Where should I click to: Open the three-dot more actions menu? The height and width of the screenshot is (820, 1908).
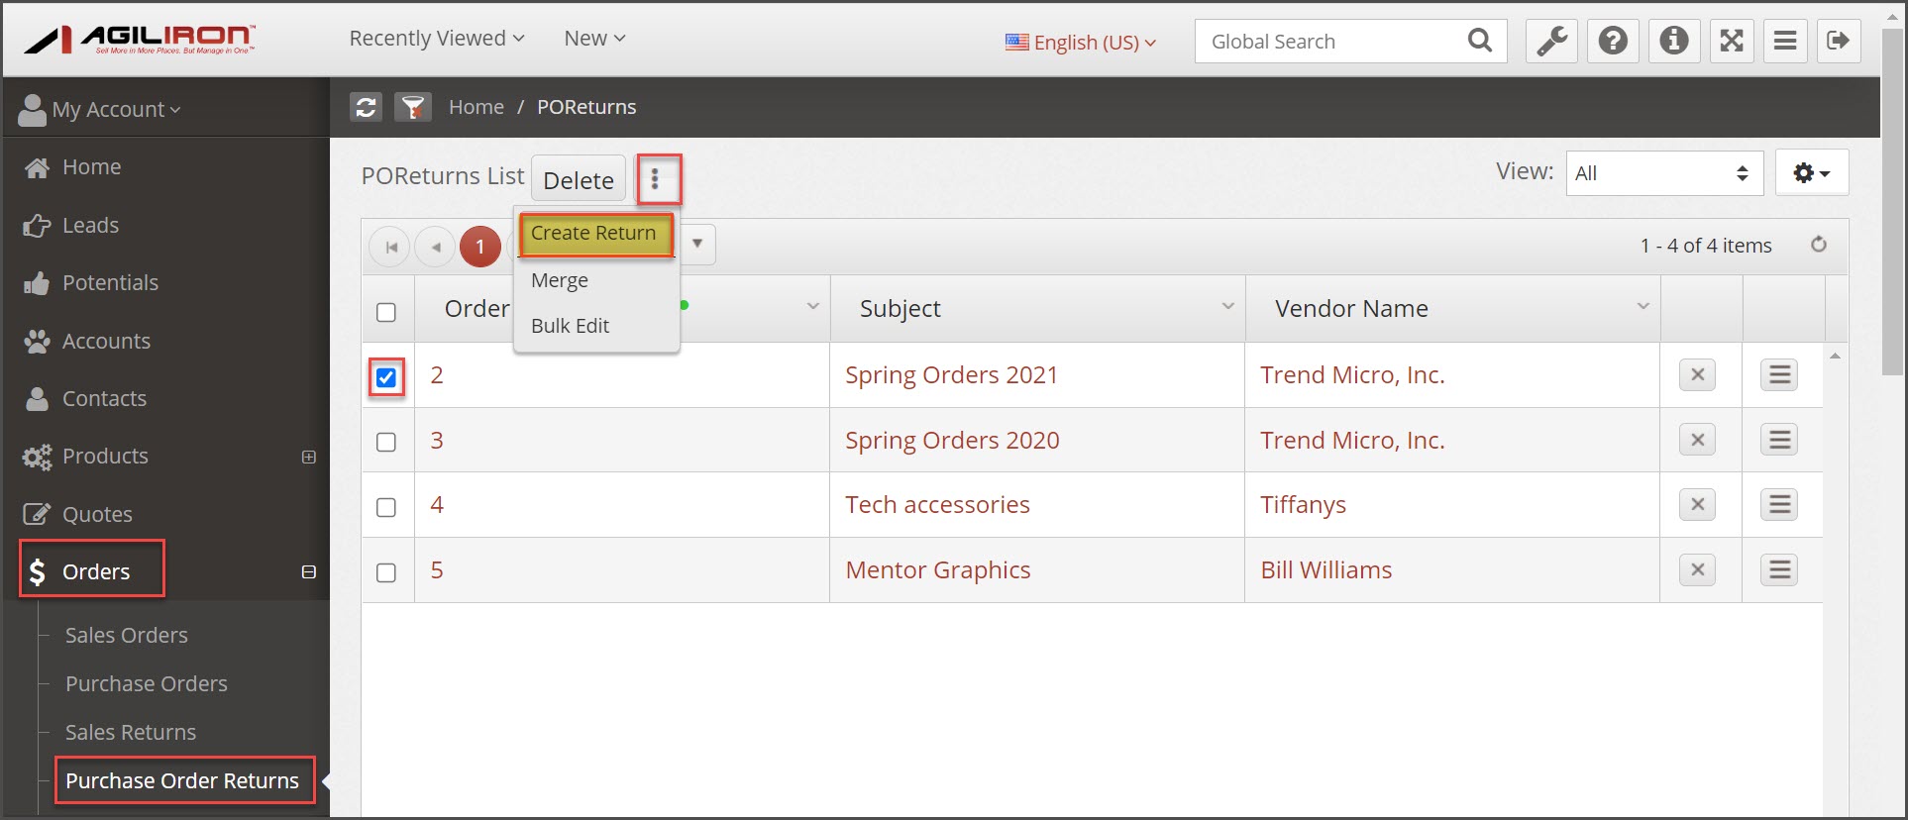(655, 179)
